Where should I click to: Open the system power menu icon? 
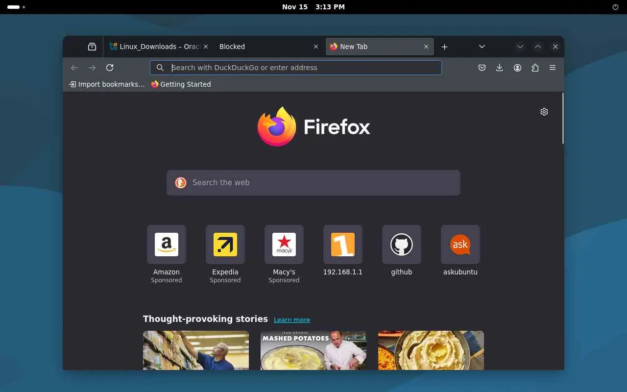pos(616,7)
